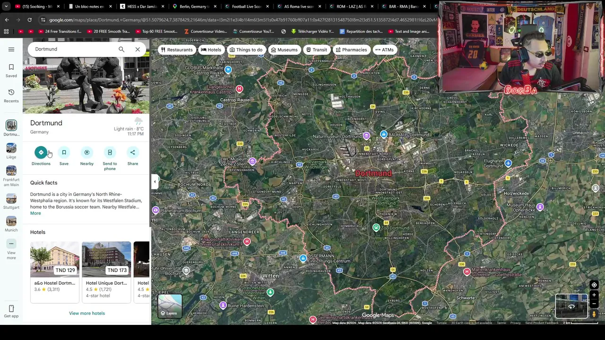Switch to the HESS x Dar Jamila tab
Viewport: 605px width, 340px height.
(141, 7)
